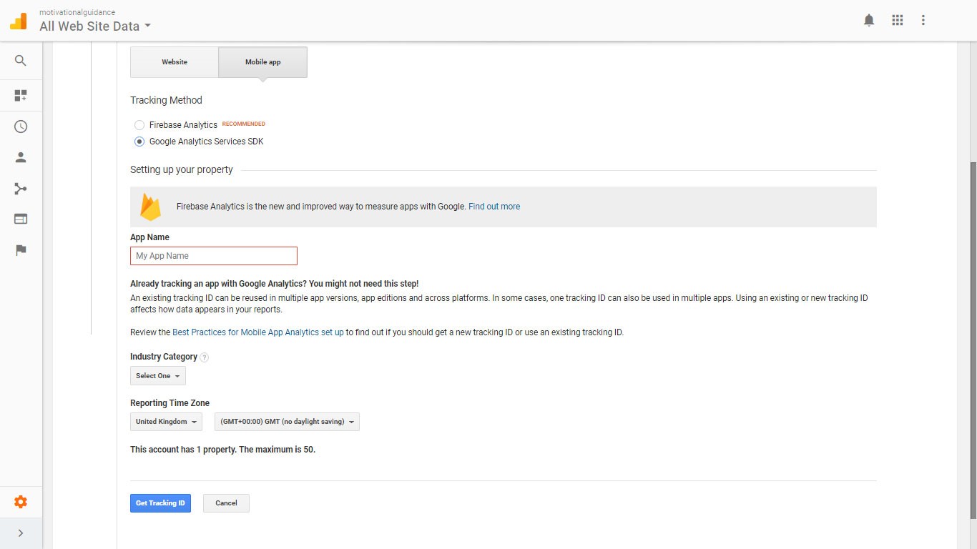Select Firebase Analytics radio button
Screen dimensions: 977x549
pos(139,125)
